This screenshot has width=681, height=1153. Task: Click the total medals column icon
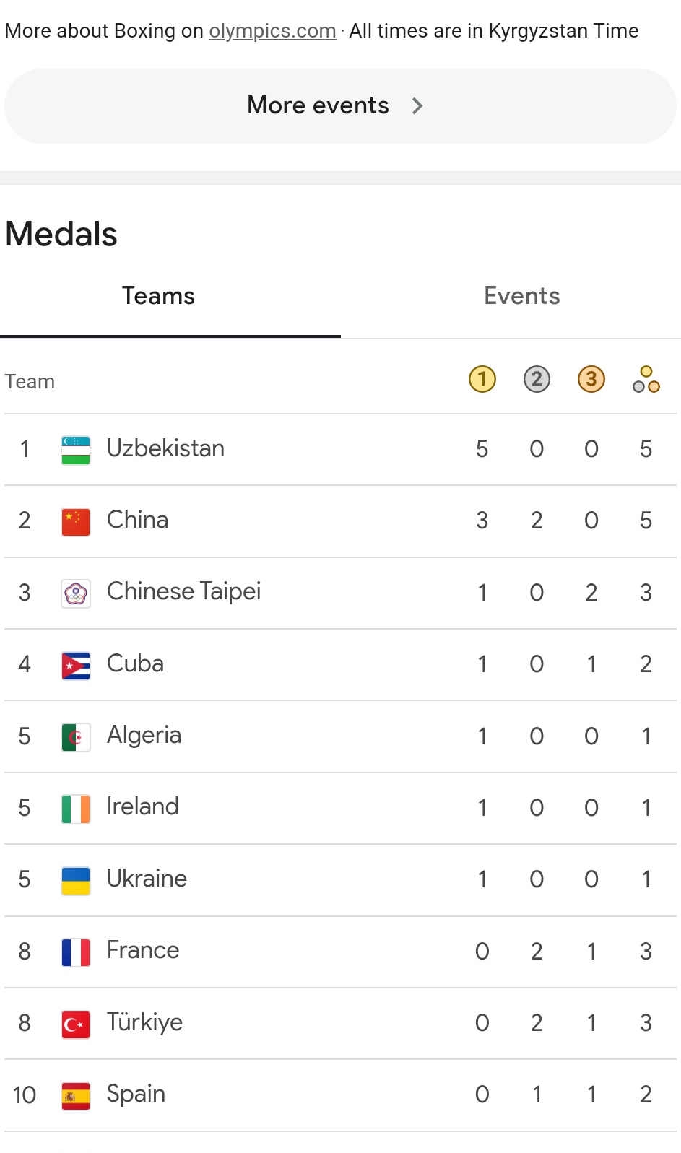coord(646,379)
